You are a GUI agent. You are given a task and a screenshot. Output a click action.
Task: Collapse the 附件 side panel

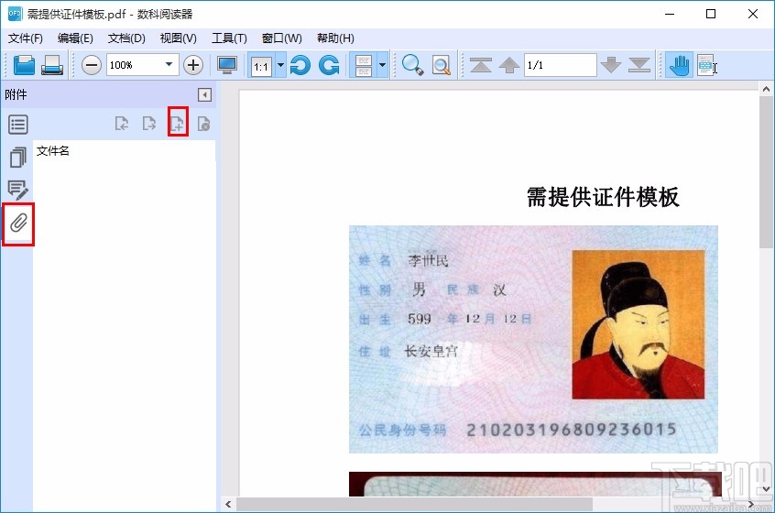(204, 94)
